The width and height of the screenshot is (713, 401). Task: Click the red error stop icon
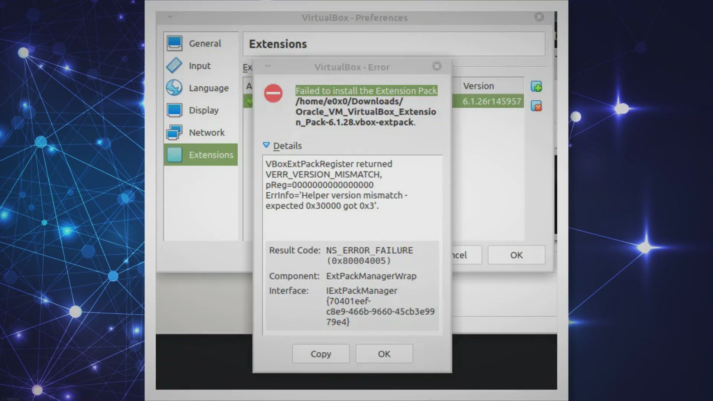(x=274, y=94)
